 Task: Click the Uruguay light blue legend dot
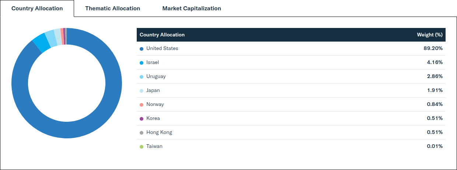point(142,77)
